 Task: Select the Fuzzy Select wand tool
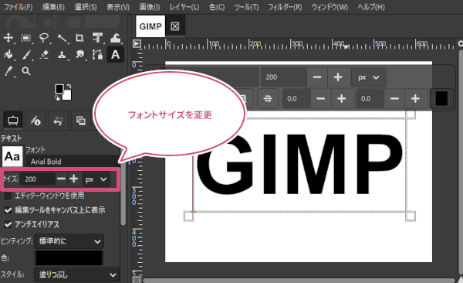tap(62, 38)
